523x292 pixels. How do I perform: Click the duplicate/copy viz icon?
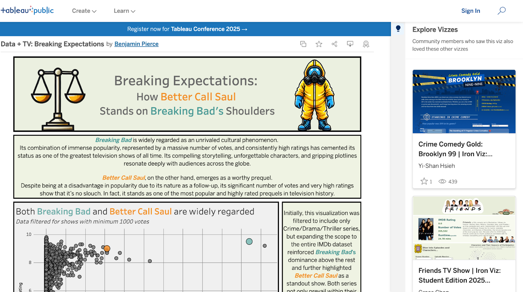point(303,44)
